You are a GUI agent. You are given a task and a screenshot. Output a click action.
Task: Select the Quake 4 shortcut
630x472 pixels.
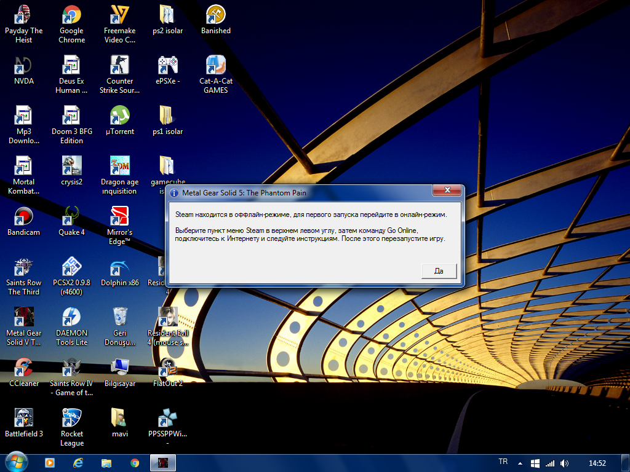(x=71, y=221)
